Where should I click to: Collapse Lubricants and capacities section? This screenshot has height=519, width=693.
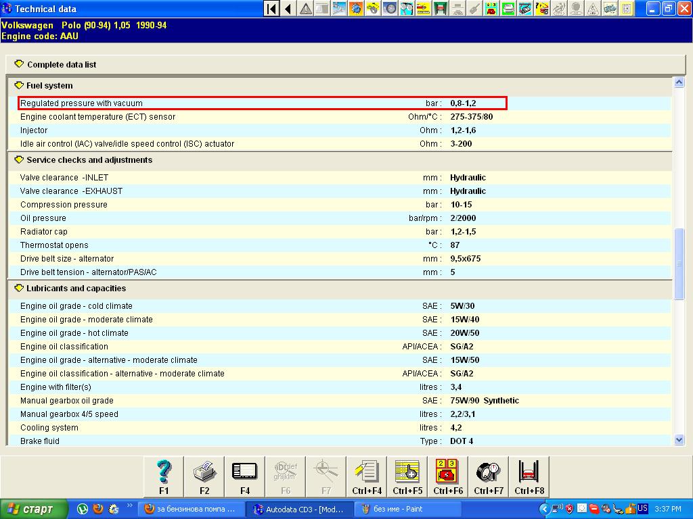[x=19, y=289]
